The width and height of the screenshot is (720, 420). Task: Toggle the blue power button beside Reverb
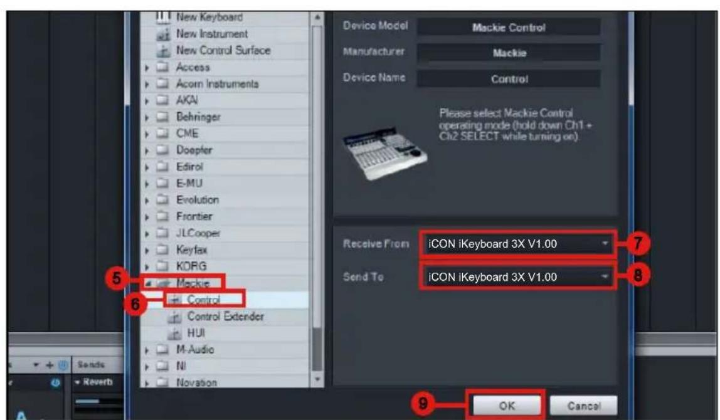(56, 382)
